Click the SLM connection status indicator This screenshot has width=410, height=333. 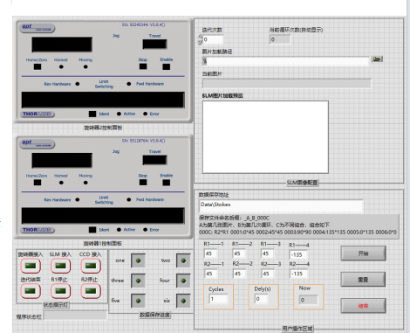pyautogui.click(x=60, y=266)
